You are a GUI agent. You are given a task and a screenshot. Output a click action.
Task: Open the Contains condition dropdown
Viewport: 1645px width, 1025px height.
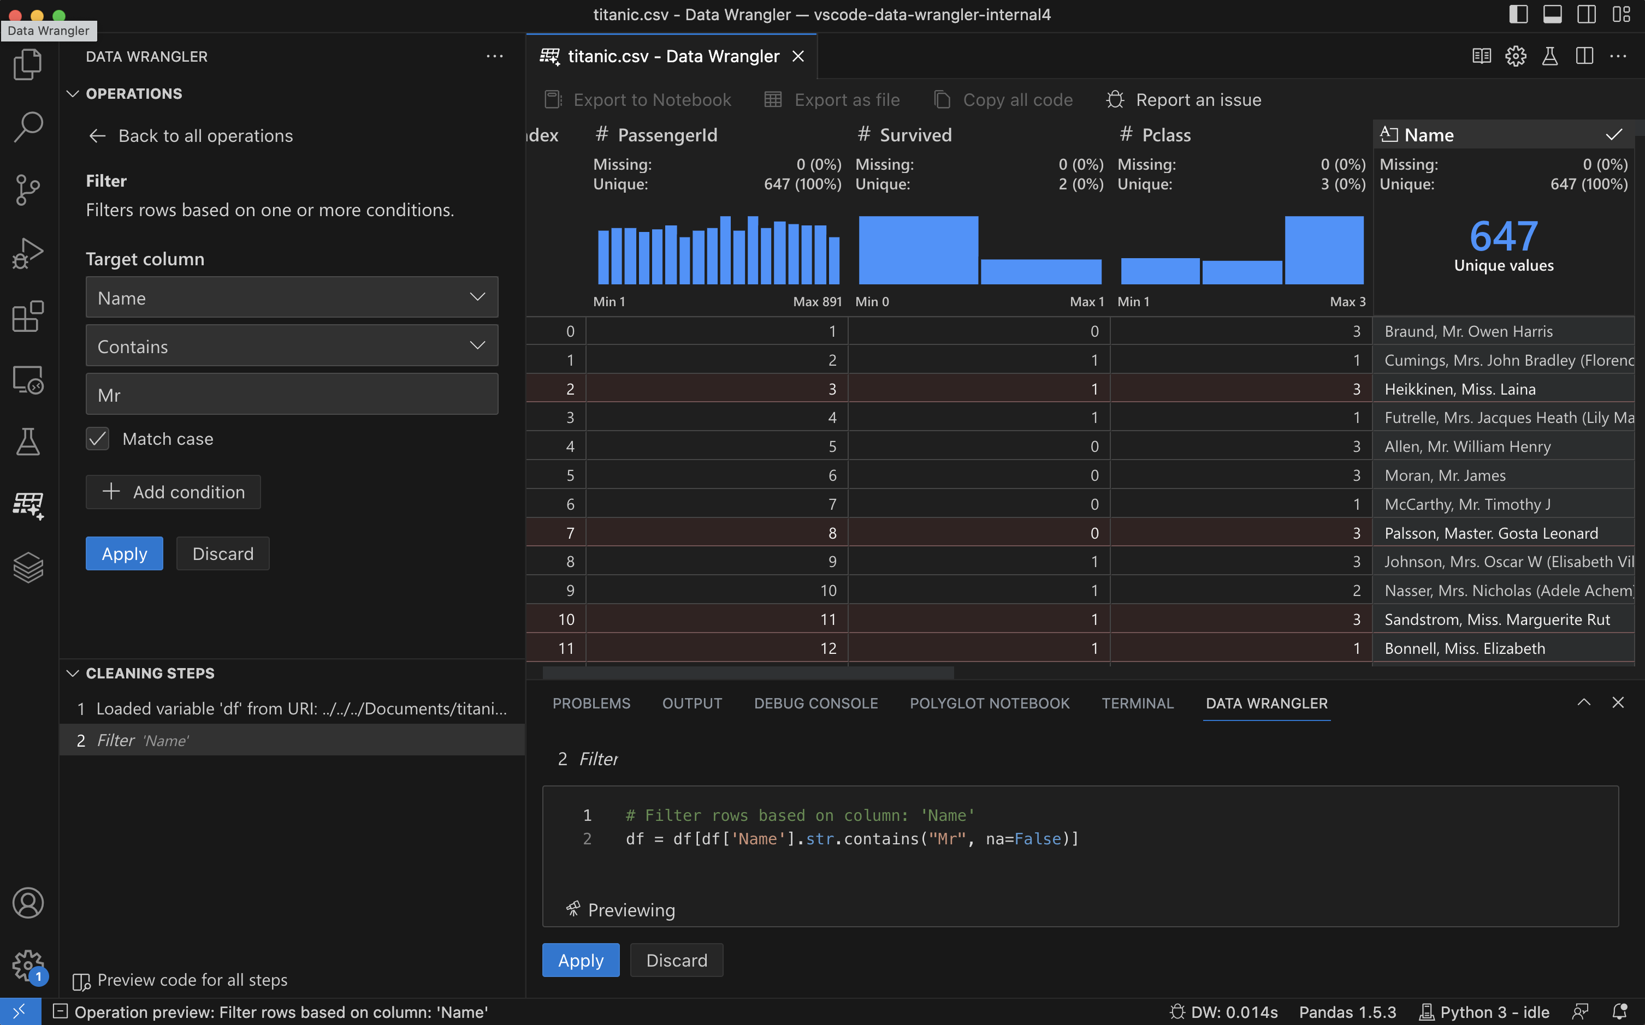click(x=292, y=345)
